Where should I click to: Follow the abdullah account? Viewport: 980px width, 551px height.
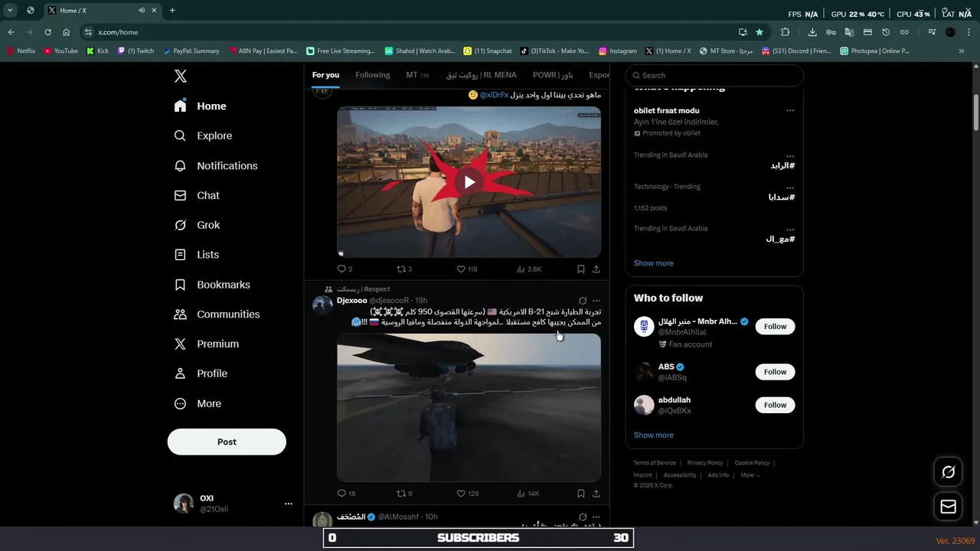(x=775, y=405)
